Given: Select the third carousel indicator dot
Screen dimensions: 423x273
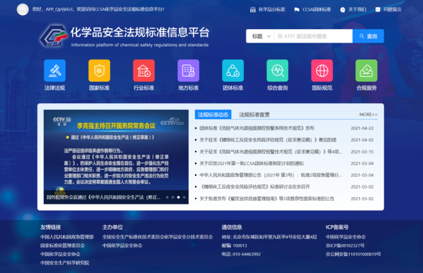Looking at the screenshot, I should pyautogui.click(x=178, y=197).
